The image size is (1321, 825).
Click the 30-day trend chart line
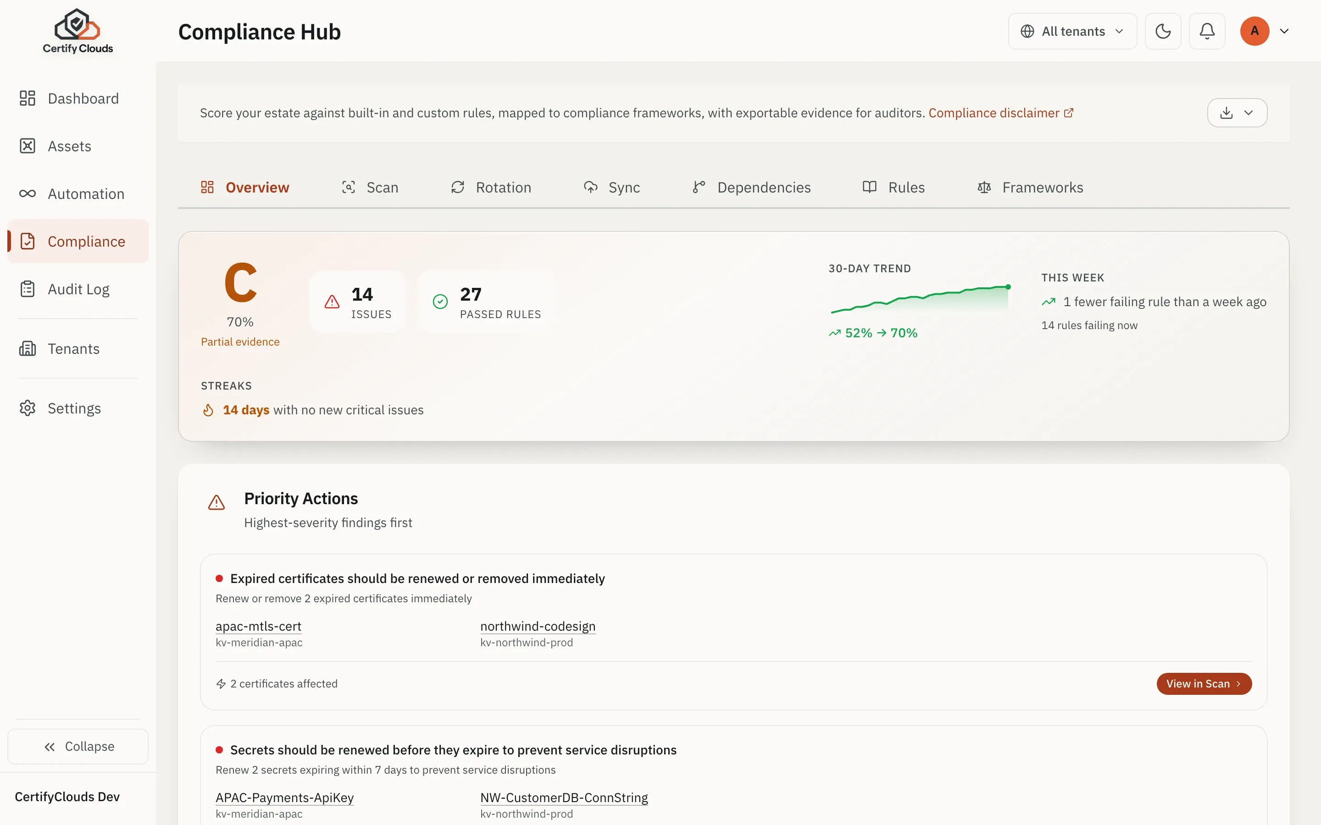(x=920, y=299)
